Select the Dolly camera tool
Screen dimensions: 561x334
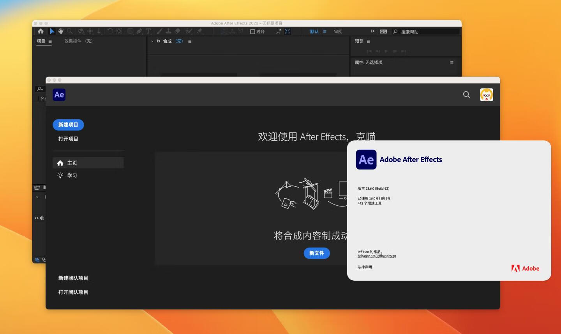(99, 31)
